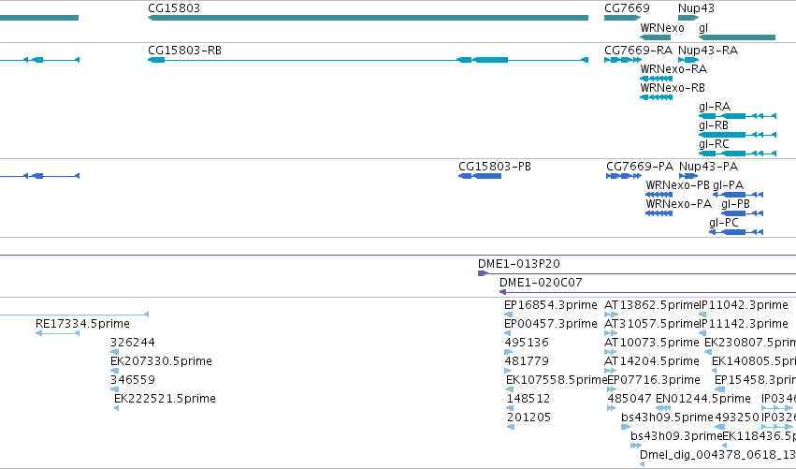
Task: Click the gl-RB transcript label
Action: click(714, 125)
